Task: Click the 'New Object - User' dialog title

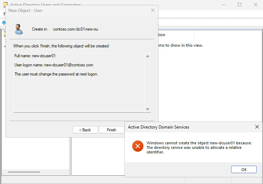Action: click(x=26, y=11)
